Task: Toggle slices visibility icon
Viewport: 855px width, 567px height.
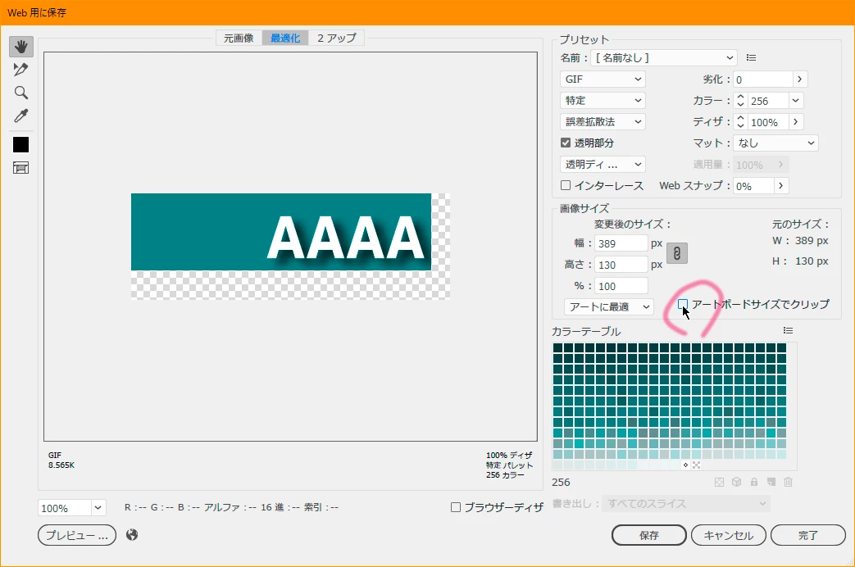Action: click(x=20, y=168)
